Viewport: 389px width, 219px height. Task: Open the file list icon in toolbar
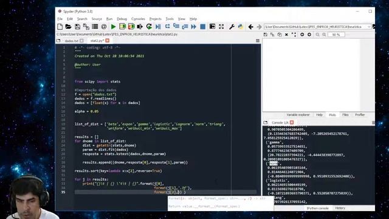tap(95, 27)
